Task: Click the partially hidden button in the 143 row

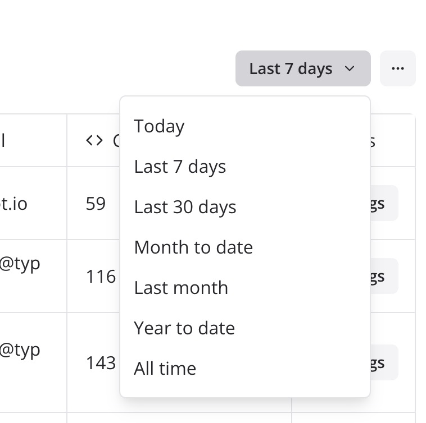Action: click(x=384, y=362)
